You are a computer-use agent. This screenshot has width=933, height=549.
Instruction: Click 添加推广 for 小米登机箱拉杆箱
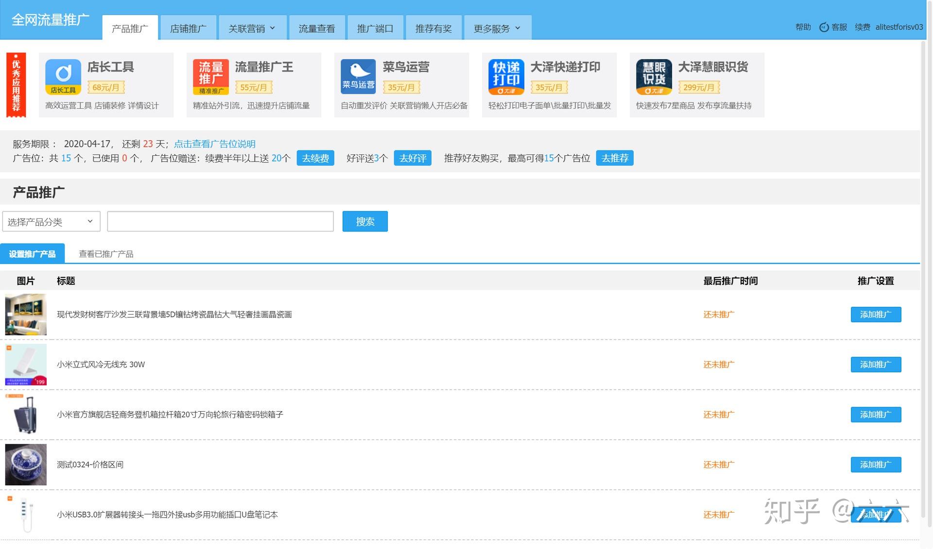[x=876, y=415]
